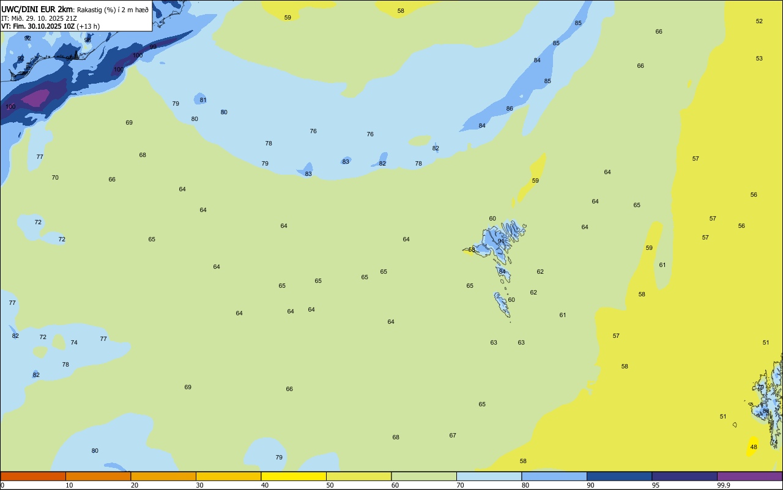The image size is (783, 490).
Task: Click legend tick label '10'
Action: tap(70, 485)
